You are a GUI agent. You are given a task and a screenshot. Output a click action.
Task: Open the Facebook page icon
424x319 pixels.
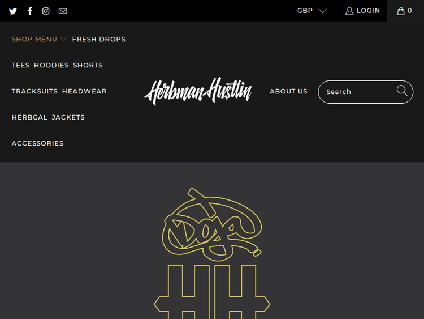[30, 11]
